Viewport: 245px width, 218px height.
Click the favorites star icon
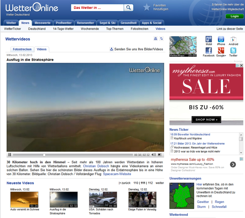[147, 7]
